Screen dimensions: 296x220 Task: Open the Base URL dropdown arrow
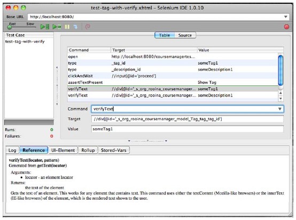[x=286, y=17]
